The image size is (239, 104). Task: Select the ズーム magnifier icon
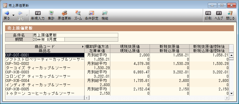click(x=78, y=13)
